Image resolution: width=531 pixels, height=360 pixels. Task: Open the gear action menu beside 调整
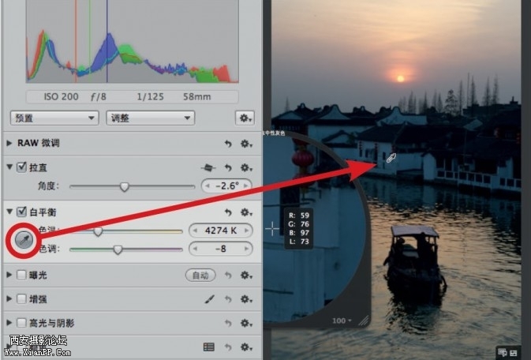245,118
